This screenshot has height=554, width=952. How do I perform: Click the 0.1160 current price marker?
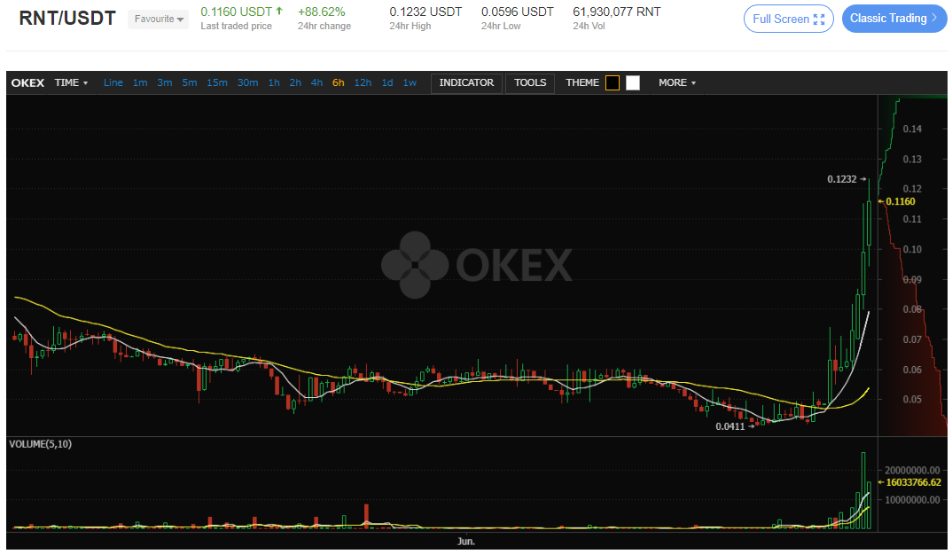(x=900, y=202)
